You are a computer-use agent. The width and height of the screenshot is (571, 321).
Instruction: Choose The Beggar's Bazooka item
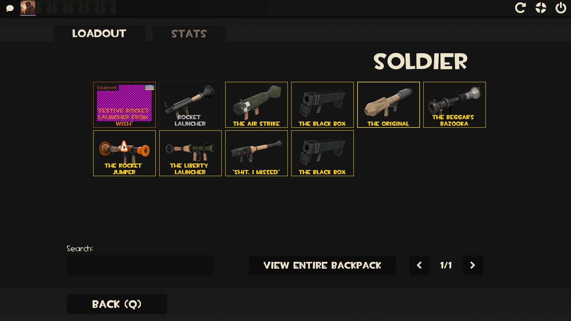tap(454, 105)
